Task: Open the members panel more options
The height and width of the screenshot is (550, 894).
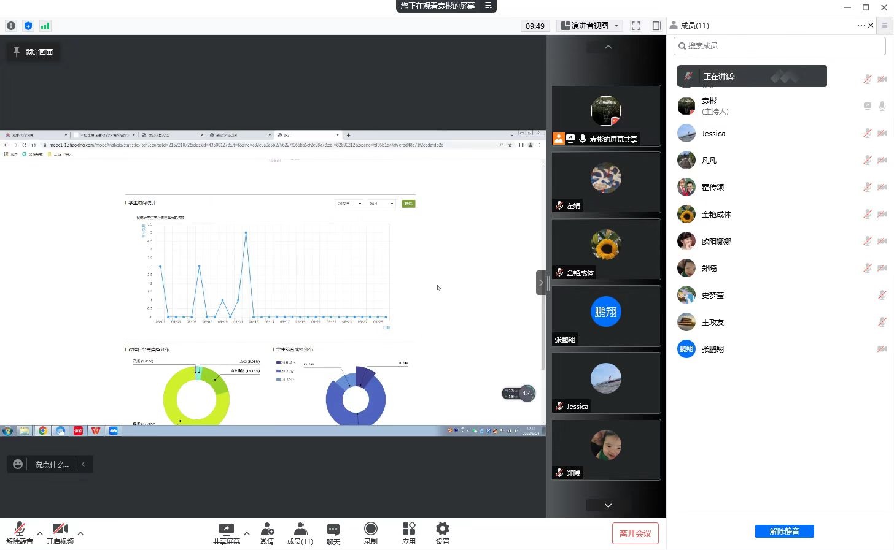Action: click(x=861, y=25)
